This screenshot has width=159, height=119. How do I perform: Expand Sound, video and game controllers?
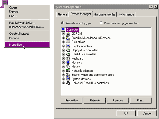63,75
